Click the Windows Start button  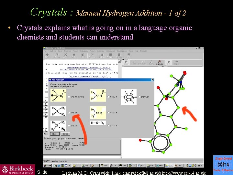click(47, 165)
